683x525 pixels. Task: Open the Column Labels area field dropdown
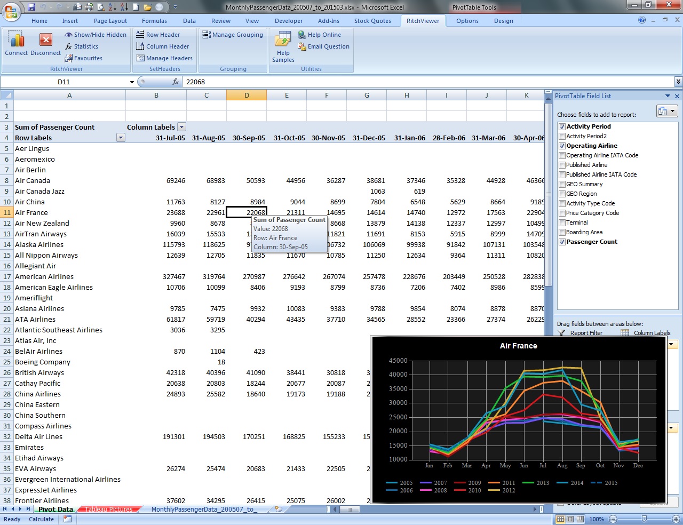tap(672, 344)
